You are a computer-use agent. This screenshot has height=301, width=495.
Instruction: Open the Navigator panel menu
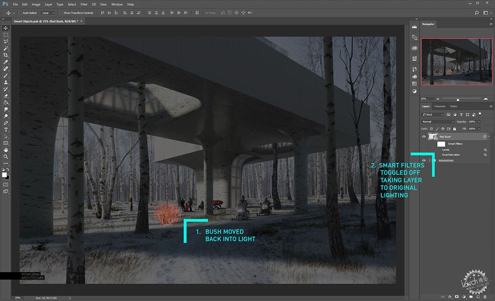[x=491, y=24]
